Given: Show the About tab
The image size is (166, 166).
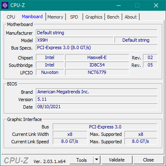Looking at the screenshot, I should coord(131,17).
